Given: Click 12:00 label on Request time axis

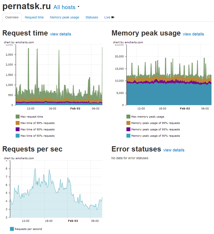Looking at the screenshot, I should click(x=30, y=109).
